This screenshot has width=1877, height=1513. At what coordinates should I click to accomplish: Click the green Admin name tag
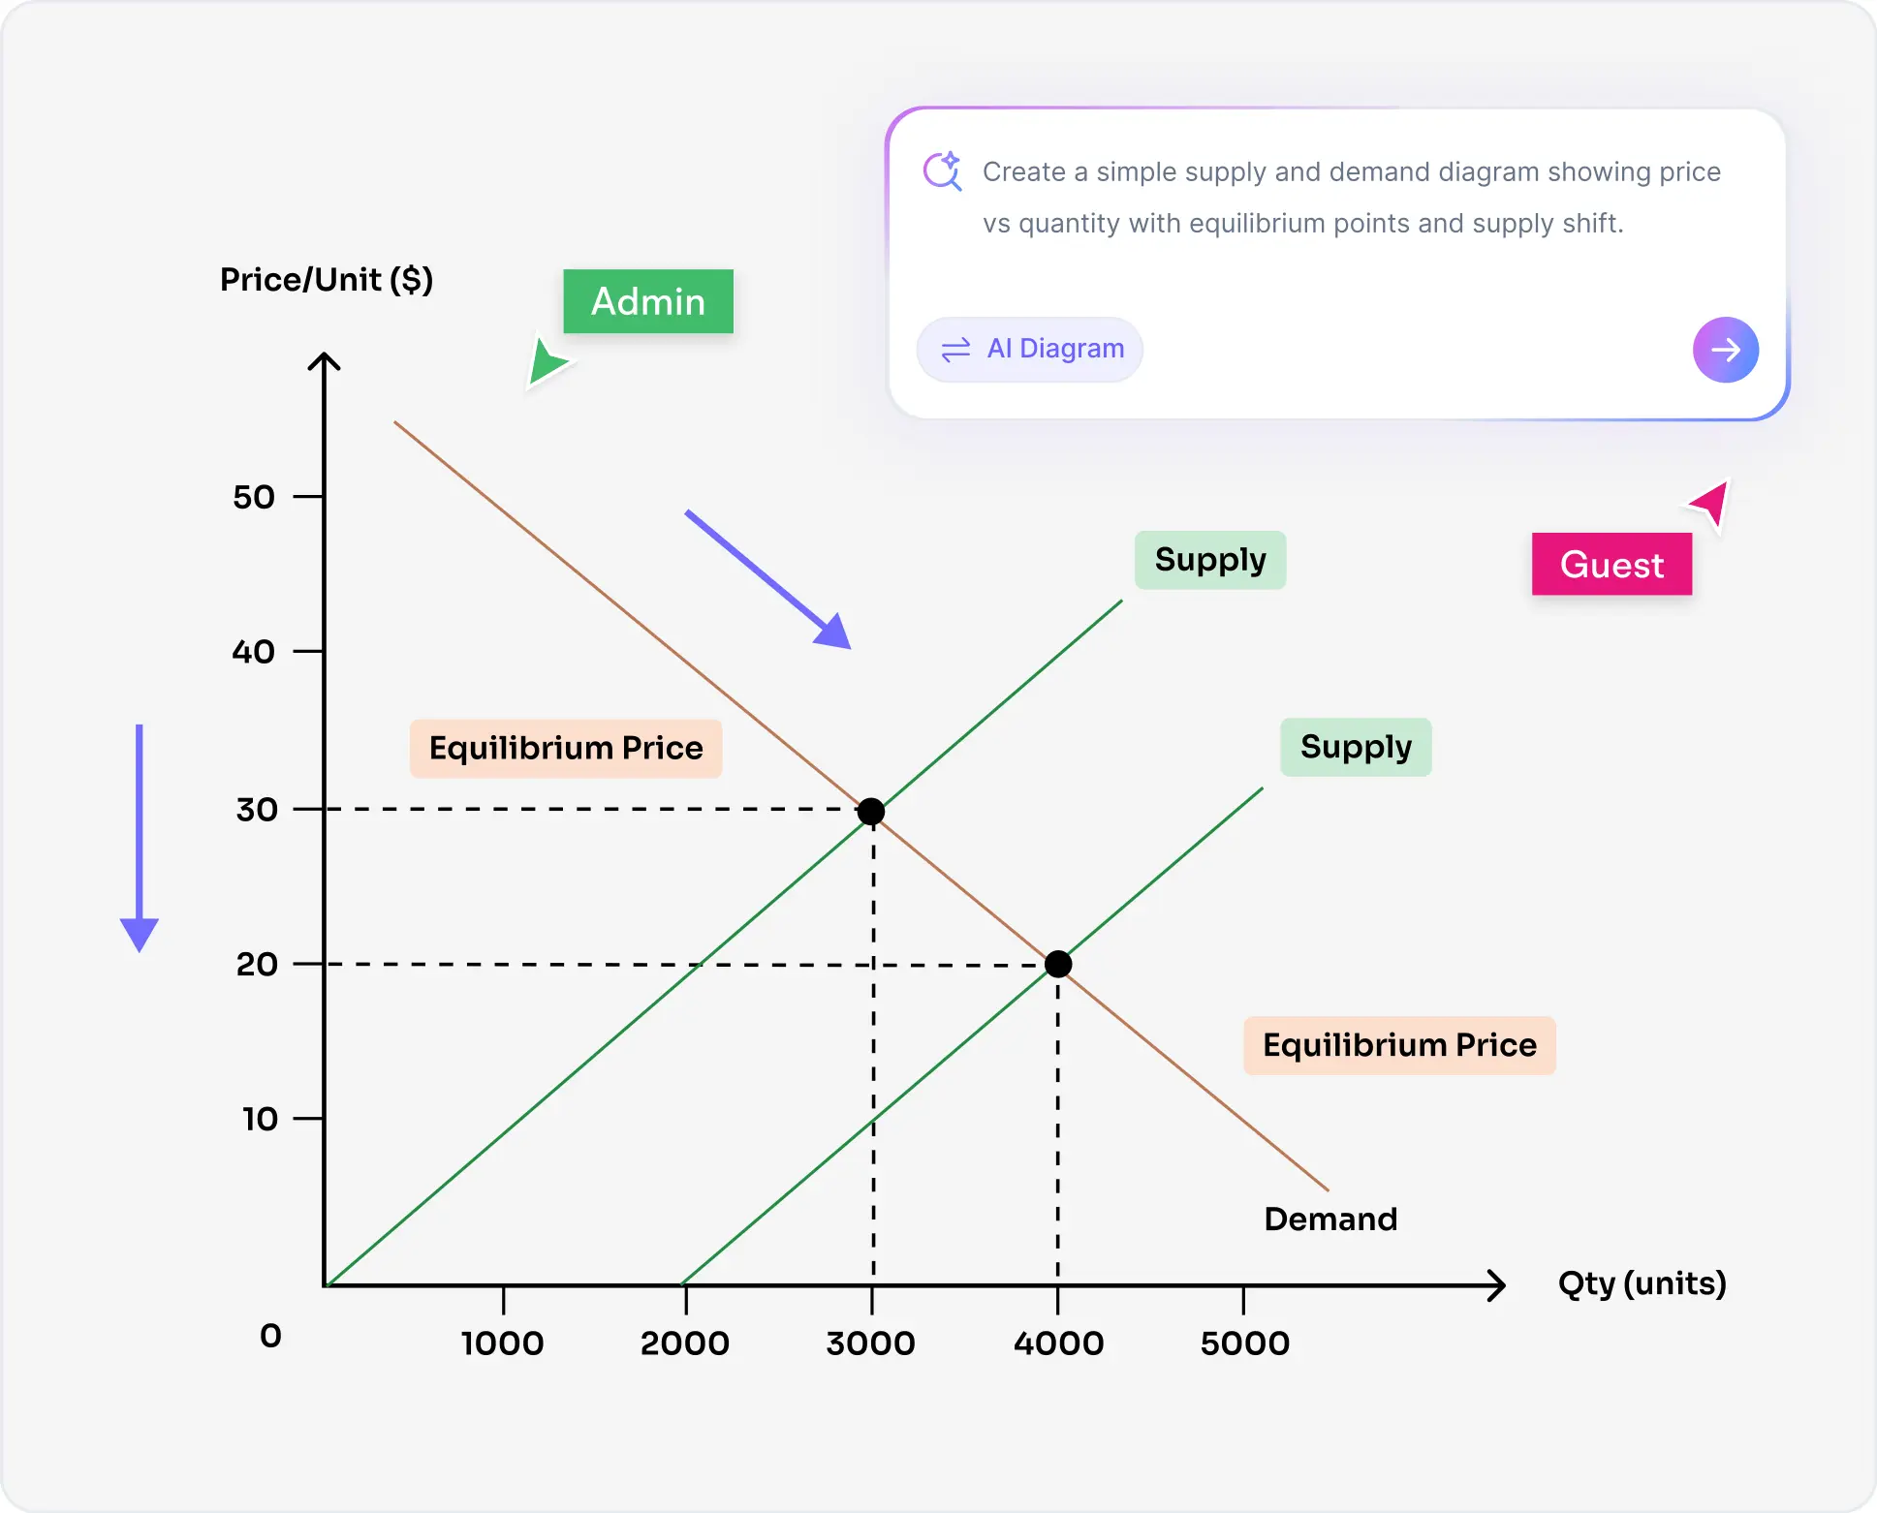(x=647, y=301)
